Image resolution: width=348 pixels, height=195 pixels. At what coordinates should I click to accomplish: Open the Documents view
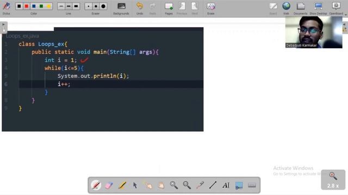(301, 8)
